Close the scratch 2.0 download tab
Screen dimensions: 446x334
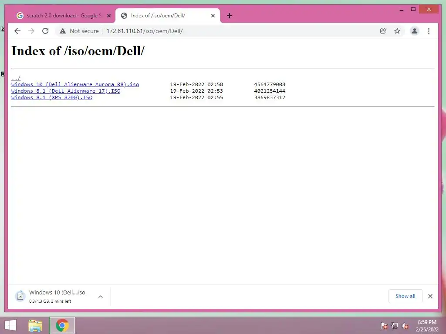click(x=108, y=16)
